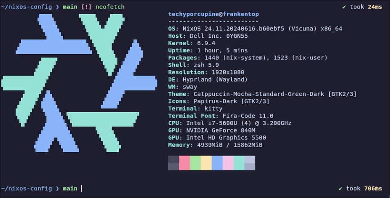Viewport: 390px width, 198px height.
Task: Click the [!] git dirty status indicator
Action: [x=86, y=7]
